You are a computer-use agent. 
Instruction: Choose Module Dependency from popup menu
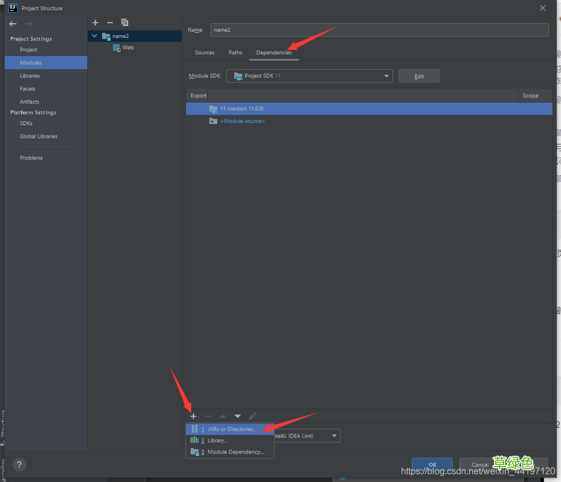pyautogui.click(x=235, y=452)
